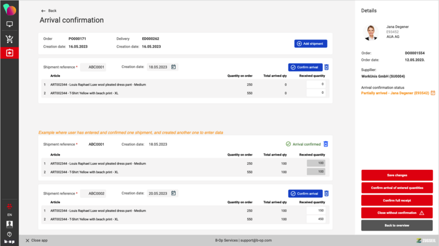Click the Back to overview button
This screenshot has height=246, width=439.
(397, 225)
